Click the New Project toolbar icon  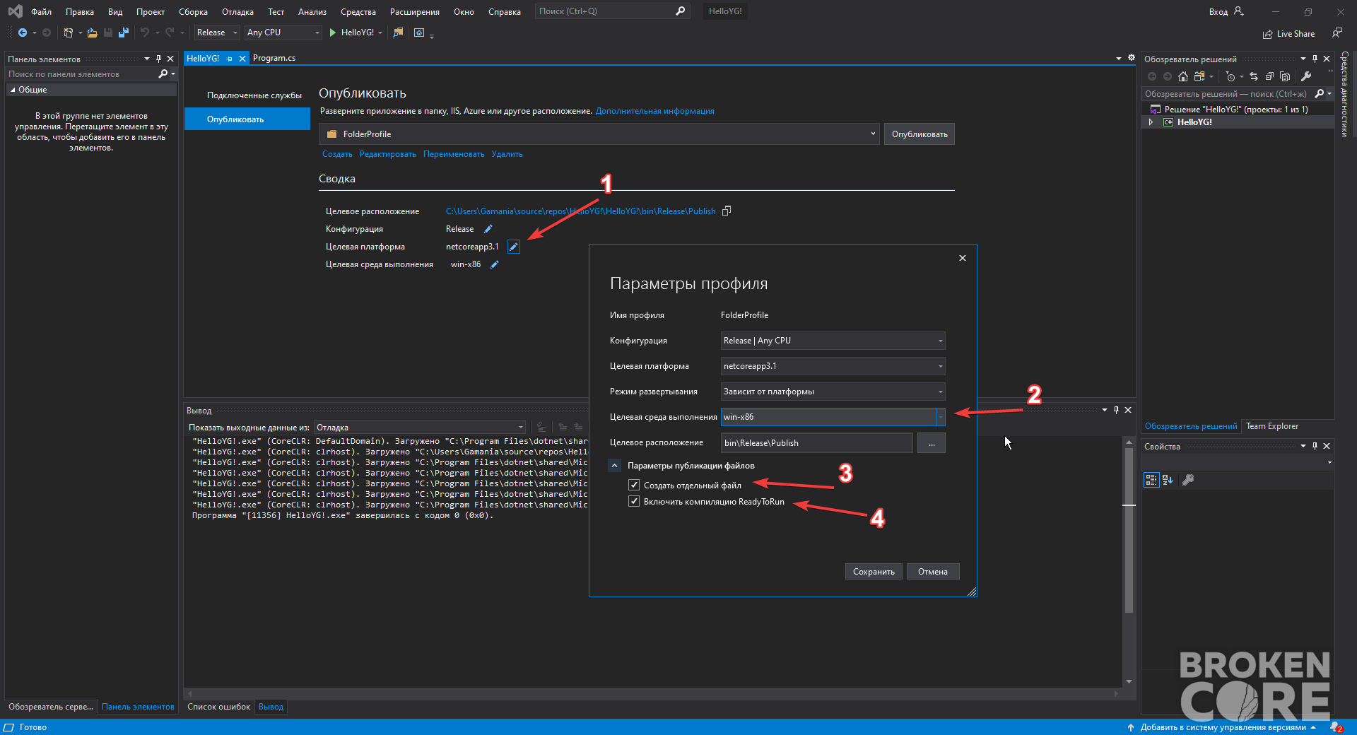click(68, 33)
